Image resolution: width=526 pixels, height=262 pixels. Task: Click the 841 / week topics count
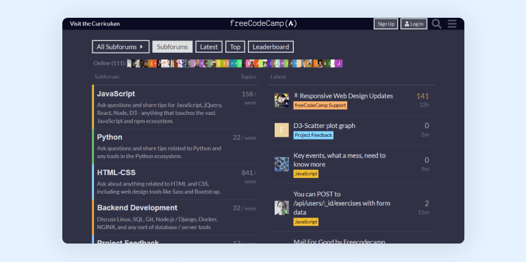coord(249,177)
